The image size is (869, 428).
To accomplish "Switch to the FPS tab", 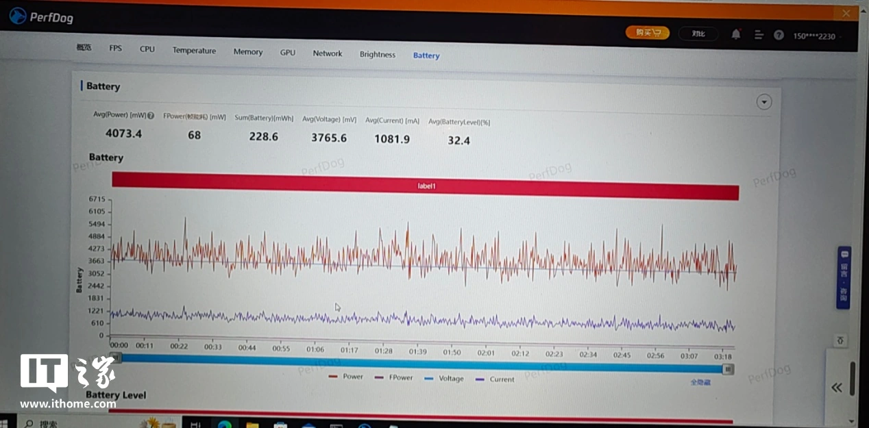I will [x=116, y=49].
